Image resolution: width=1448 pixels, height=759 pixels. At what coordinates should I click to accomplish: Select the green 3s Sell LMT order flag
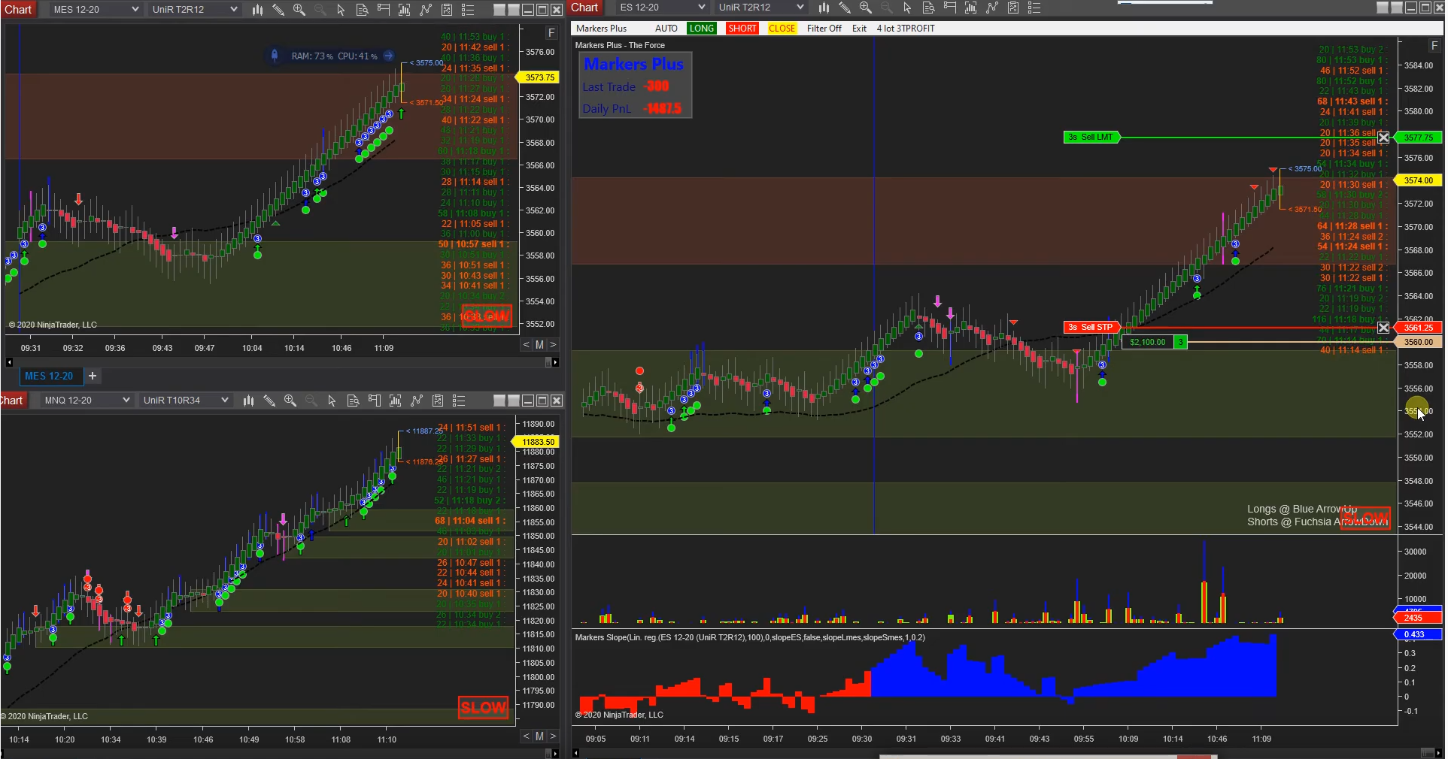click(1091, 138)
